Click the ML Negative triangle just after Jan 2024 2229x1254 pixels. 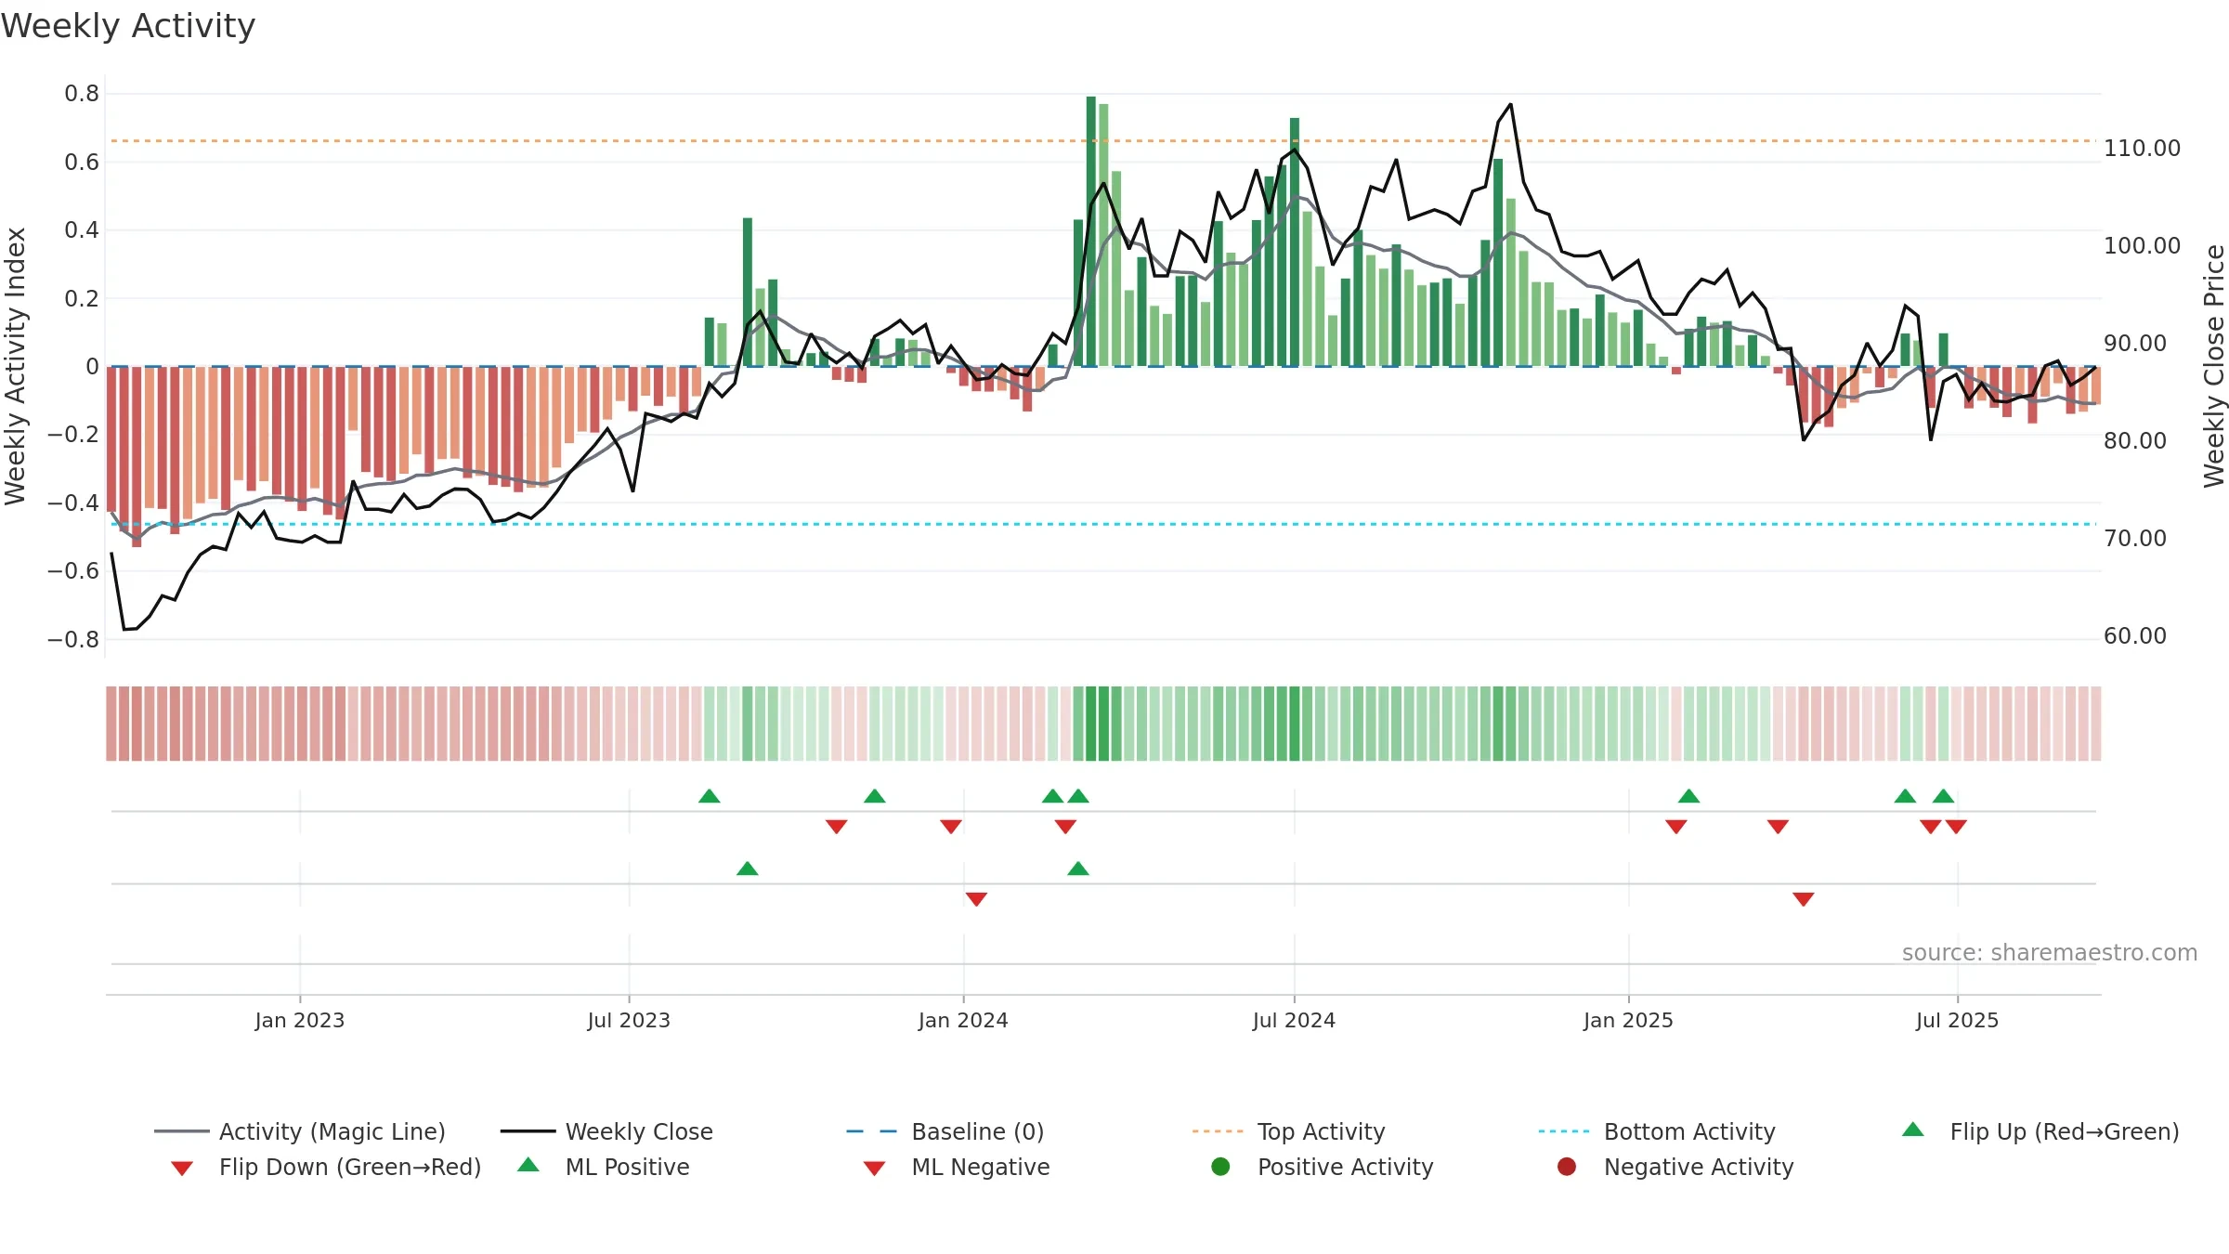(976, 898)
